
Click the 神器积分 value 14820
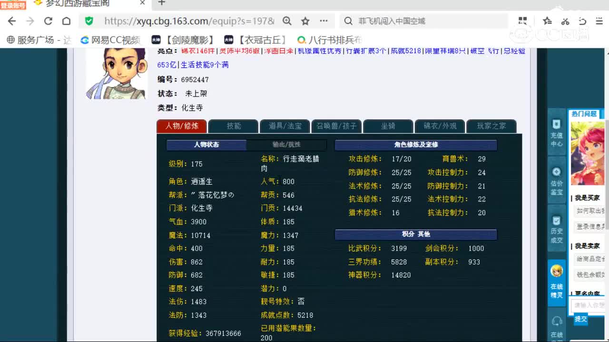pyautogui.click(x=401, y=275)
